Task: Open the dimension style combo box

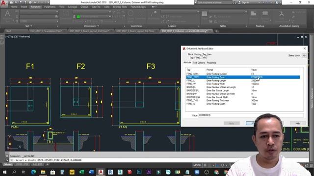Action: 92,12
